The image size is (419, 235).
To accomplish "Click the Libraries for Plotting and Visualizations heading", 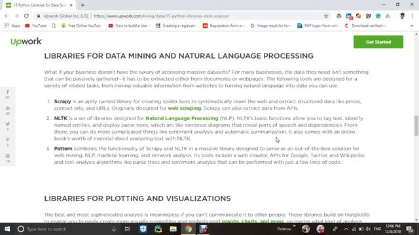I will click(x=137, y=198).
